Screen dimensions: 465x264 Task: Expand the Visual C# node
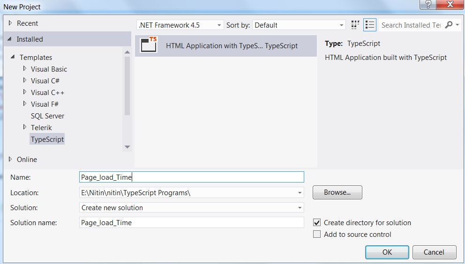coord(25,81)
